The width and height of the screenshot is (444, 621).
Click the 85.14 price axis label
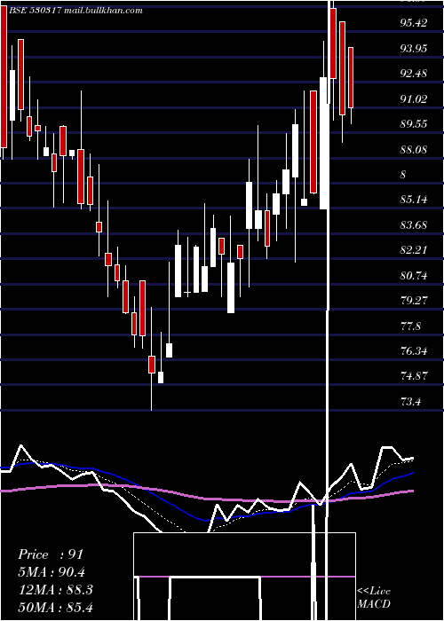(x=414, y=200)
